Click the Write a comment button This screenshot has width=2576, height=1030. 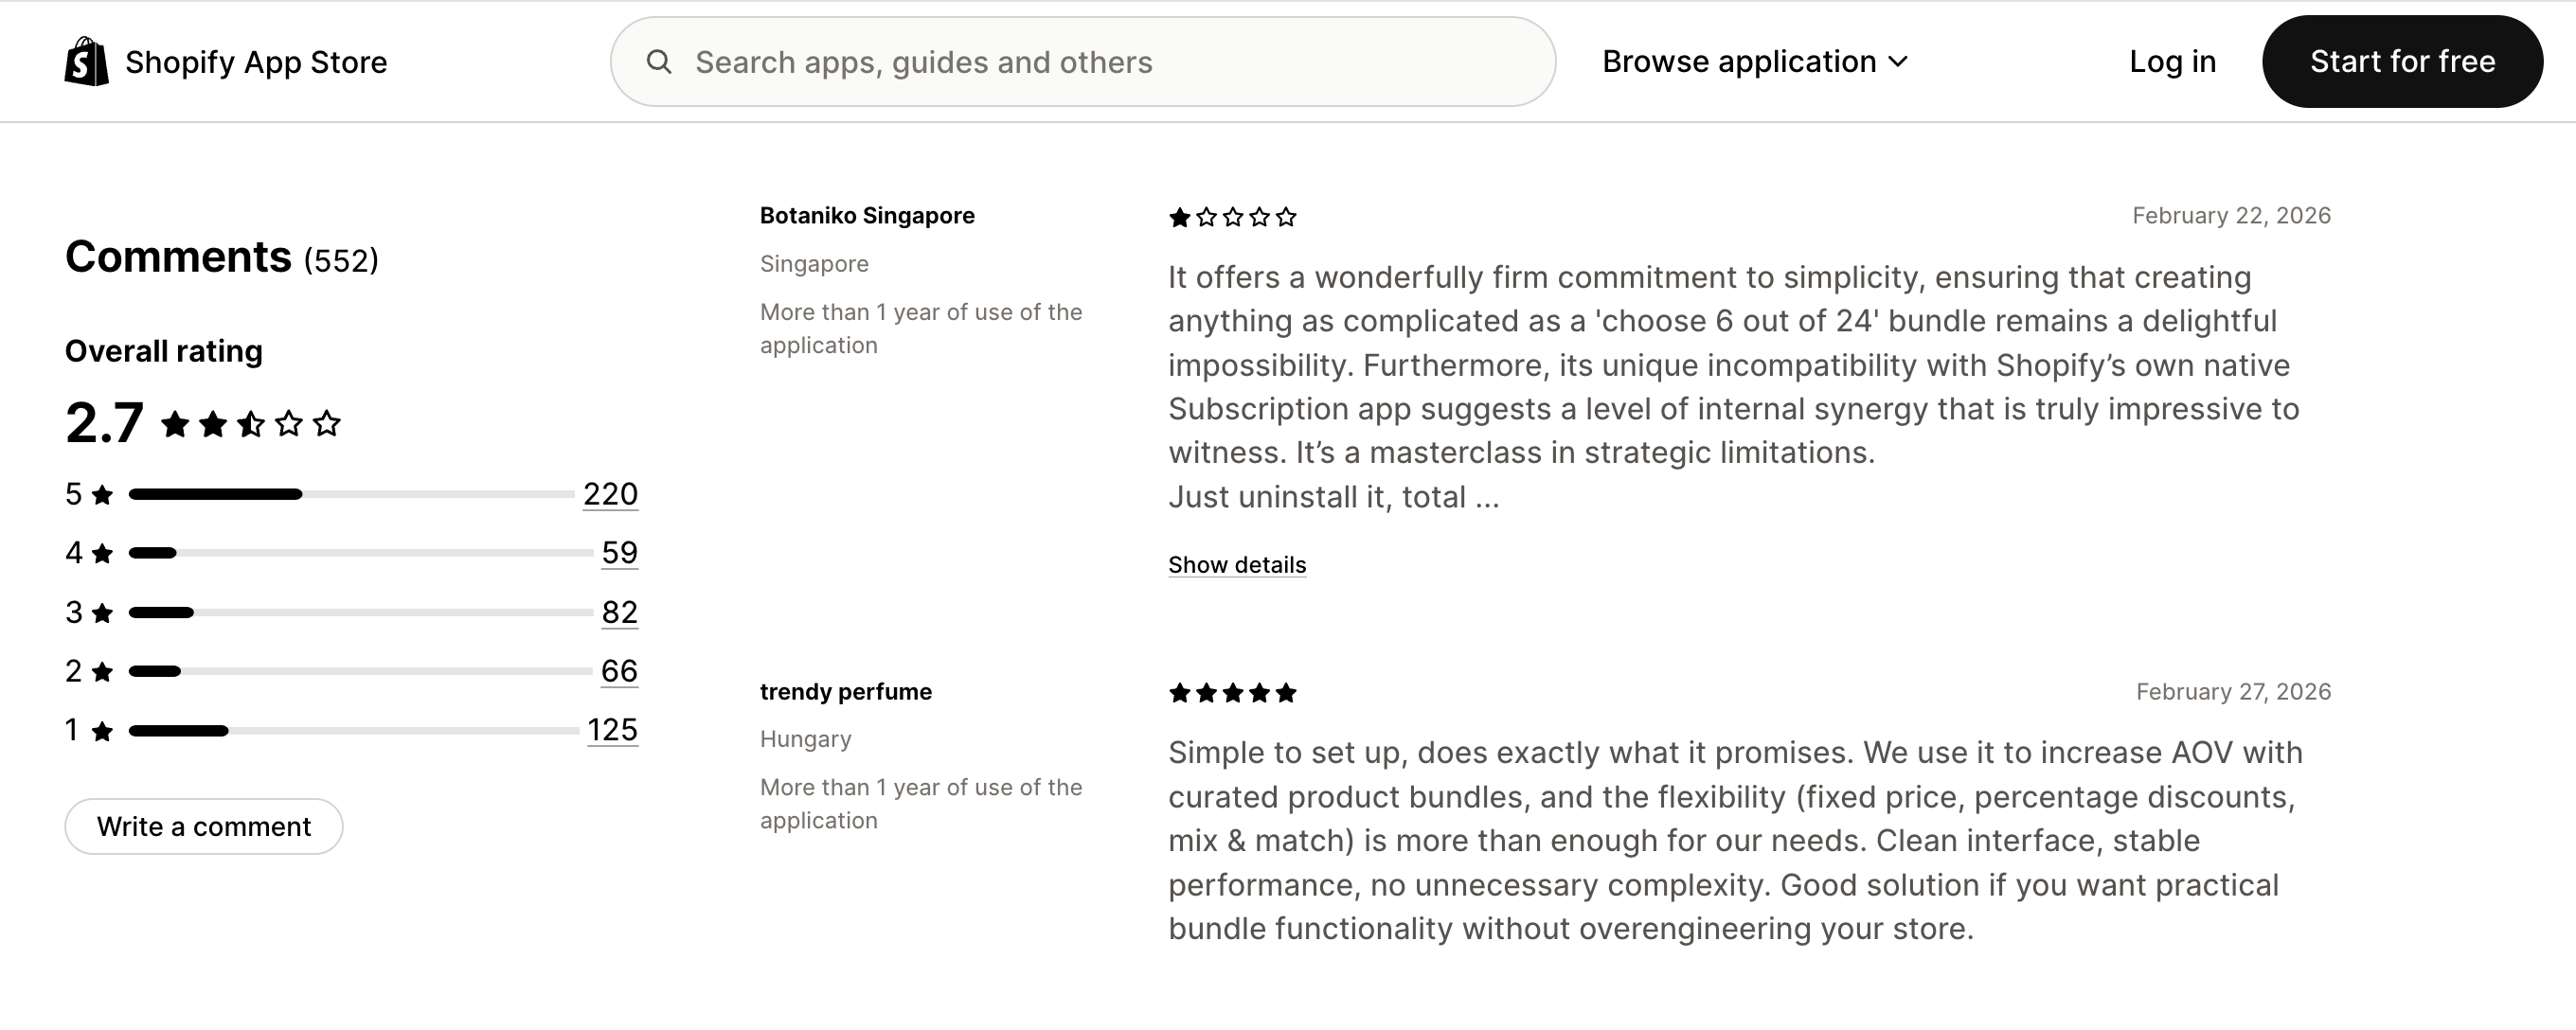pyautogui.click(x=203, y=826)
